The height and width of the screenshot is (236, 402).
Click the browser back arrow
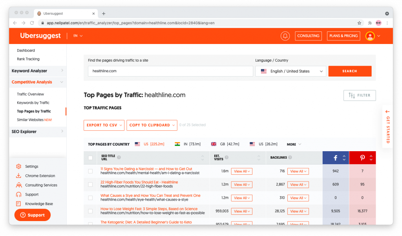15,23
